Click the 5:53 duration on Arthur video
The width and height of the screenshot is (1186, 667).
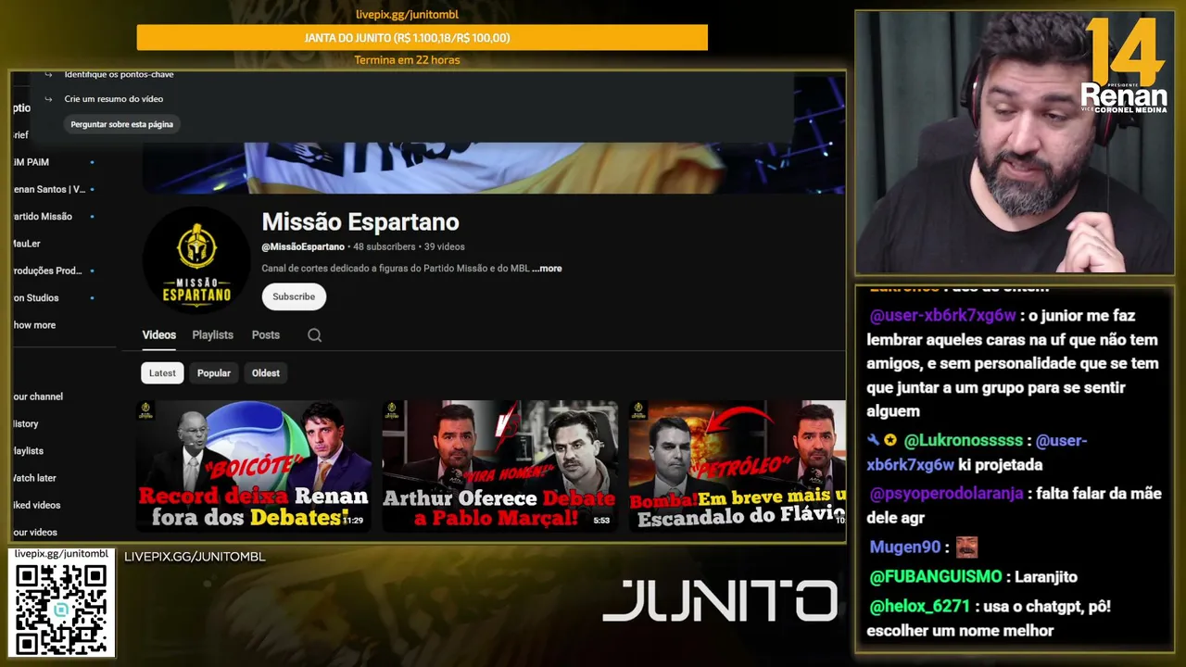(x=602, y=521)
